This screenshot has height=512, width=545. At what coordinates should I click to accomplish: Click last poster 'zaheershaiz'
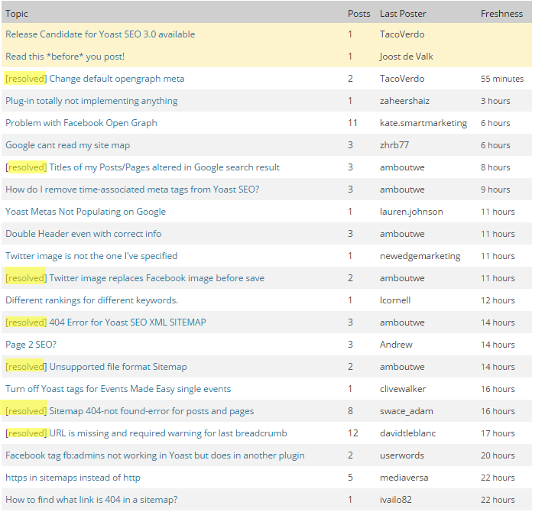pos(404,101)
